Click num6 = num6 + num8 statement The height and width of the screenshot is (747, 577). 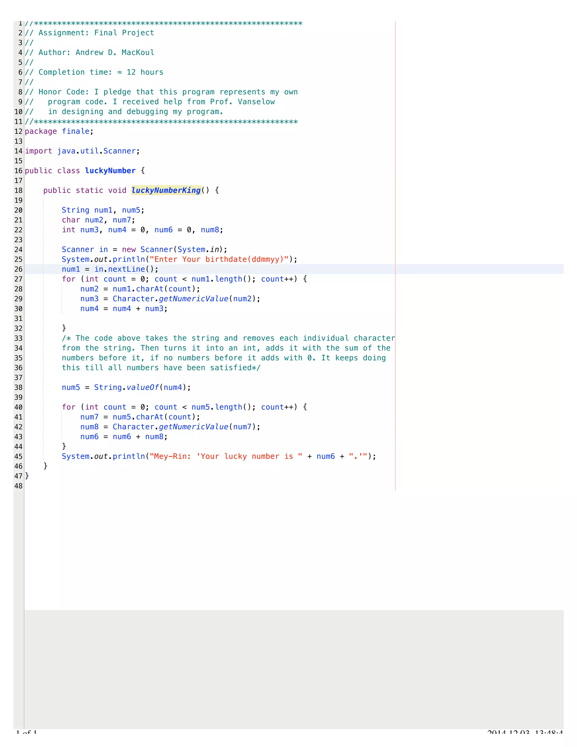(124, 437)
